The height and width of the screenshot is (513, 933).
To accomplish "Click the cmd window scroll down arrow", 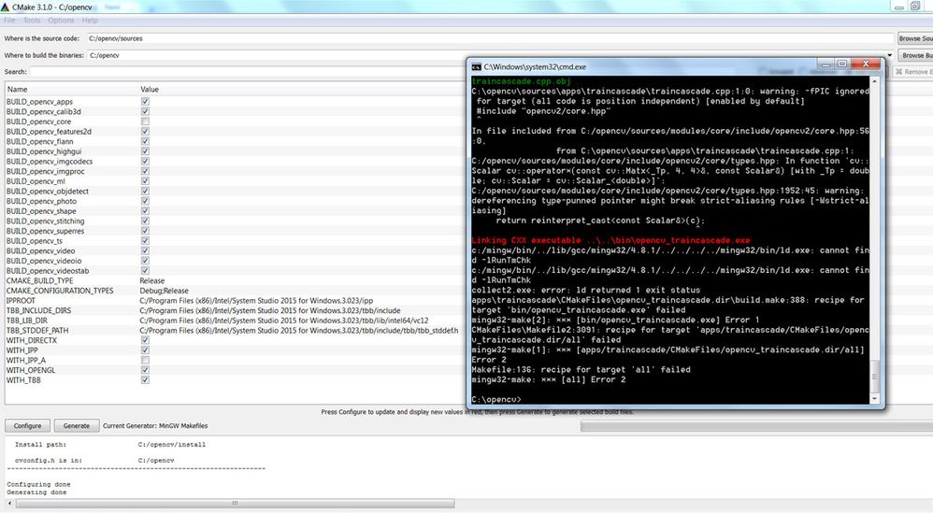I will click(x=875, y=399).
